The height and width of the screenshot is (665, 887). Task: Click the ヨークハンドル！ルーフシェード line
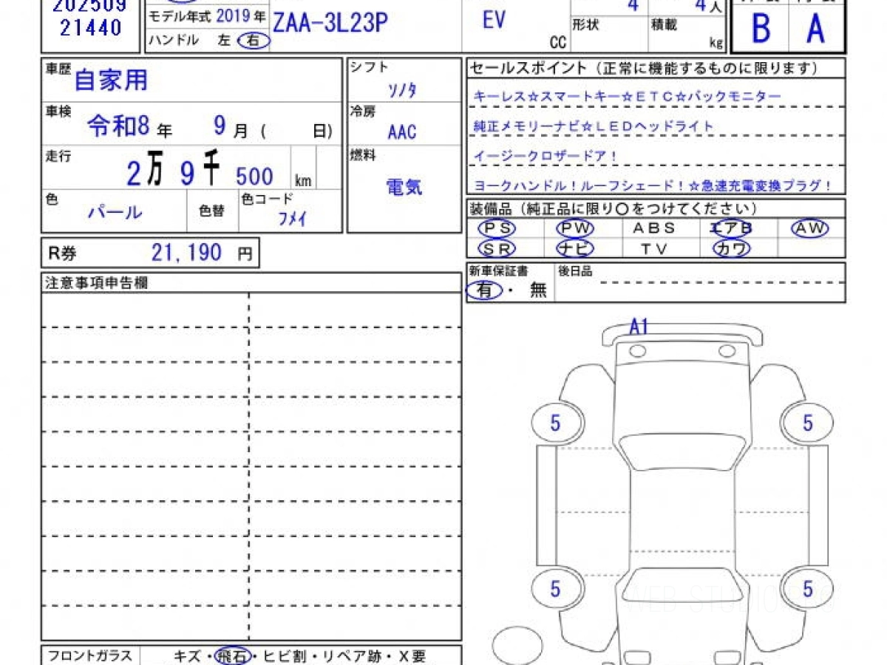653,186
